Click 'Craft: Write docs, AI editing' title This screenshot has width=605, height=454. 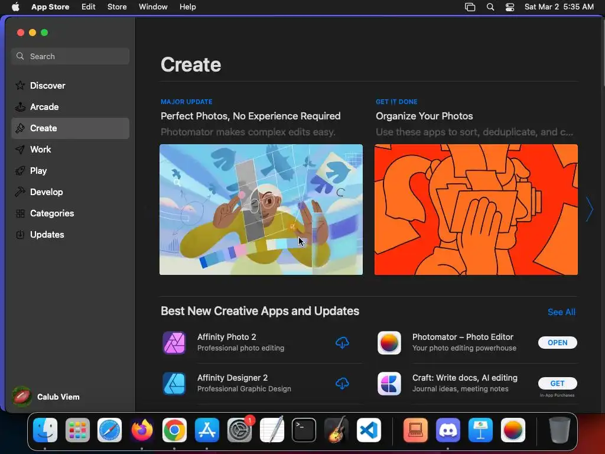point(465,378)
